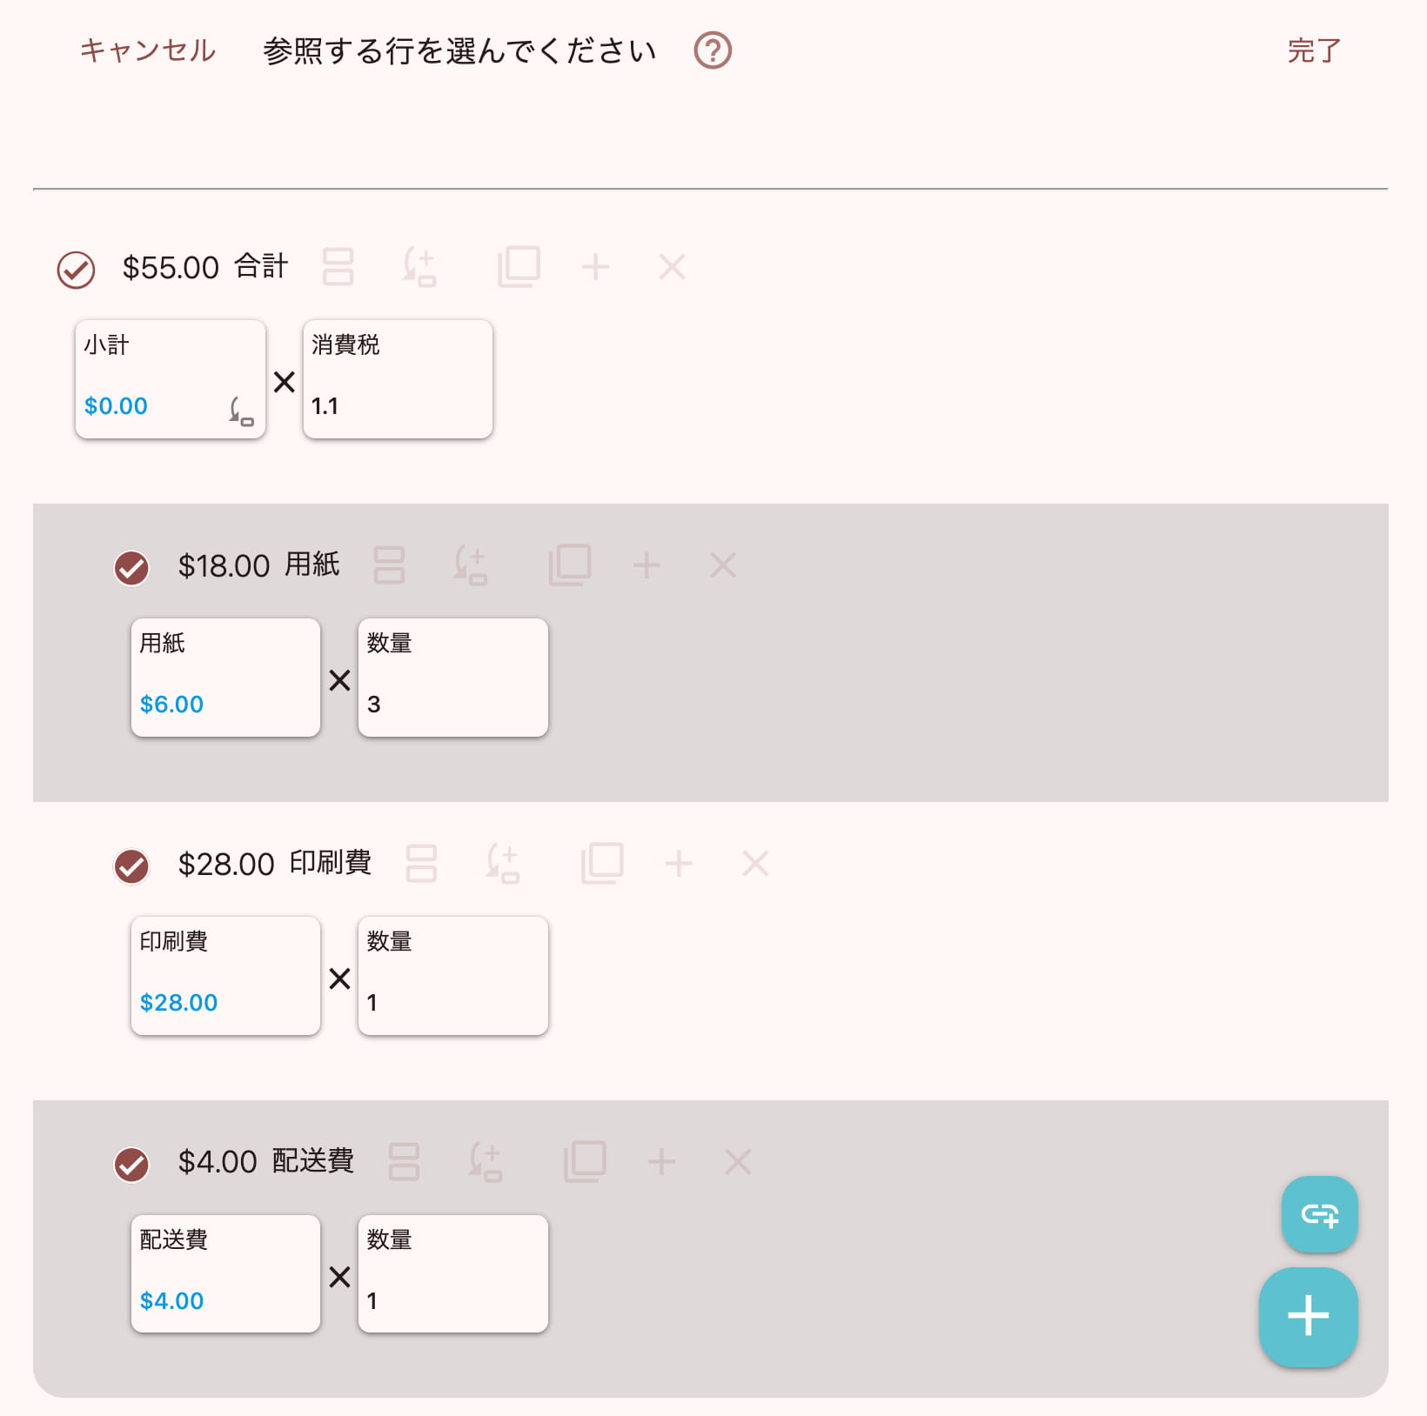Screen dimensions: 1427x1416
Task: Delete the 印刷費 row with its X icon
Action: click(x=754, y=864)
